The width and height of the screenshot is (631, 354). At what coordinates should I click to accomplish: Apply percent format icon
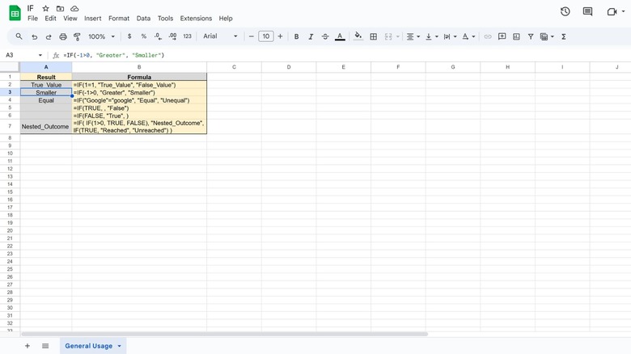point(144,36)
